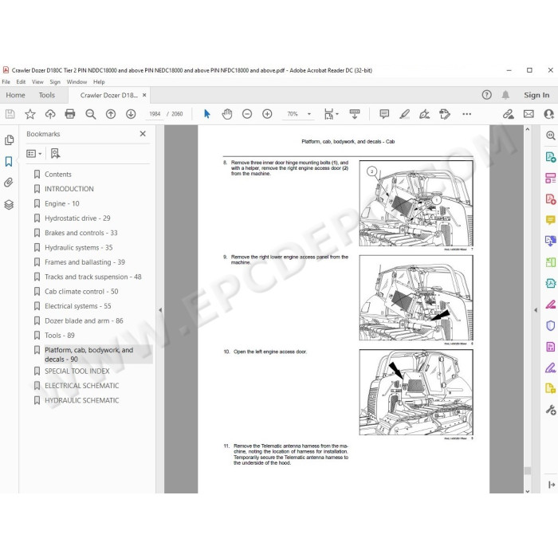Activate the Selection arrow tool
Image resolution: width=558 pixels, height=558 pixels.
(x=206, y=114)
